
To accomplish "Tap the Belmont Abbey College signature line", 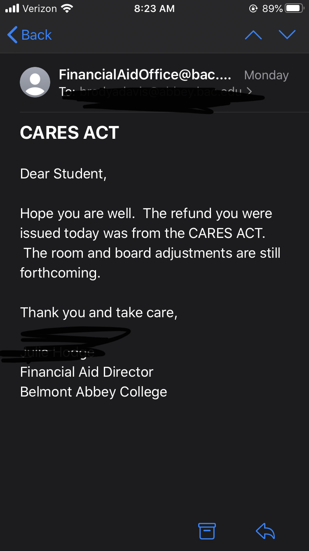I will [94, 392].
